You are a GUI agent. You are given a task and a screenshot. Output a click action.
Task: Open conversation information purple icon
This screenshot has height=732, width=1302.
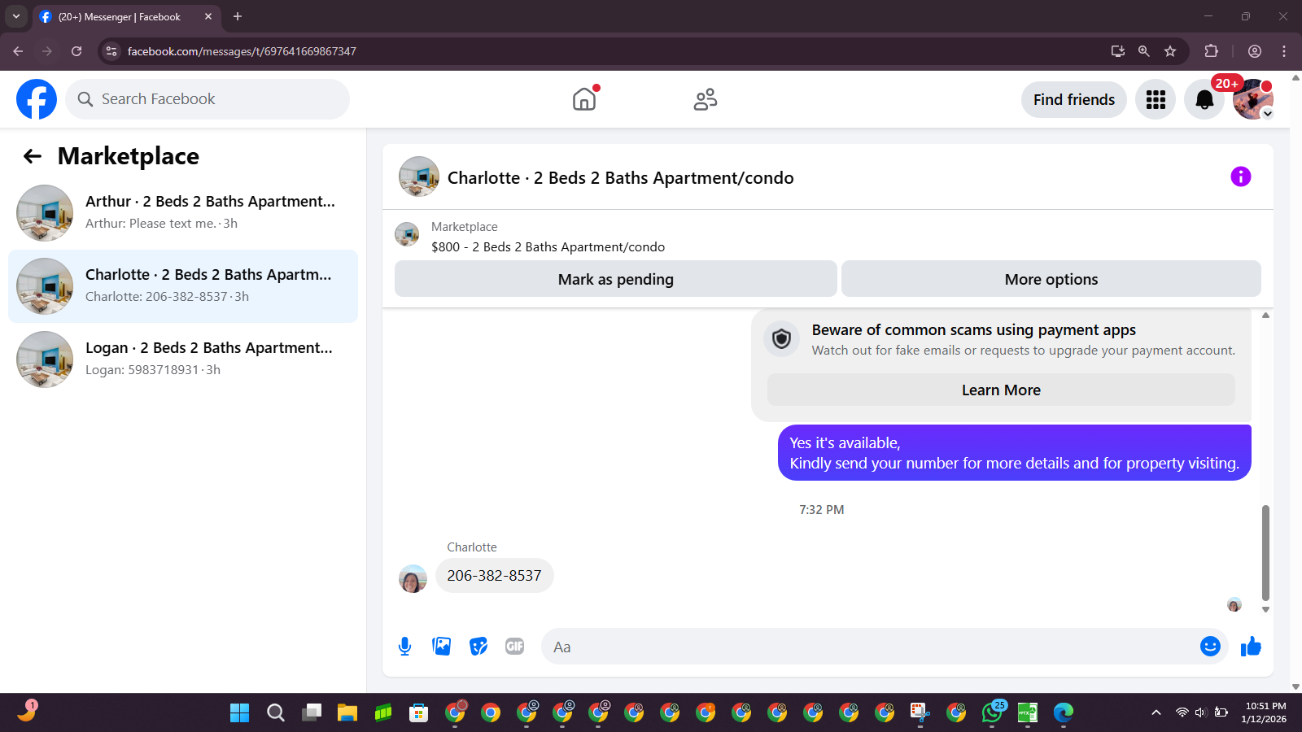[1240, 176]
